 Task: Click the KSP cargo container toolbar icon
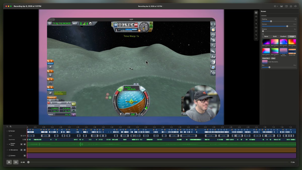point(213,62)
